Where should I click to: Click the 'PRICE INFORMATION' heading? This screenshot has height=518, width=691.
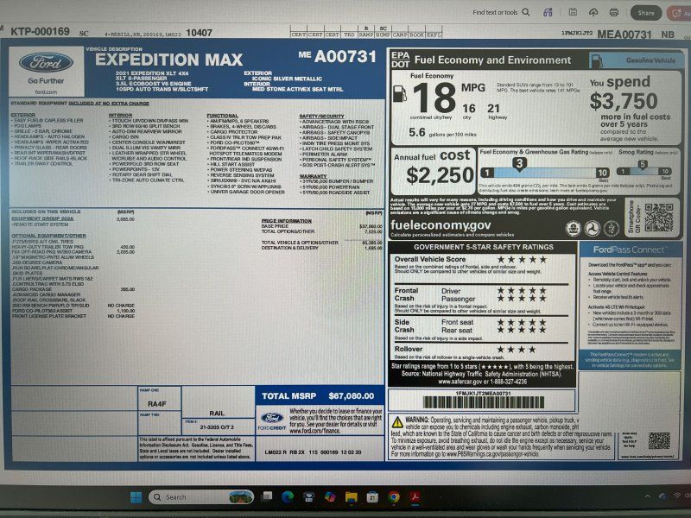click(x=286, y=221)
